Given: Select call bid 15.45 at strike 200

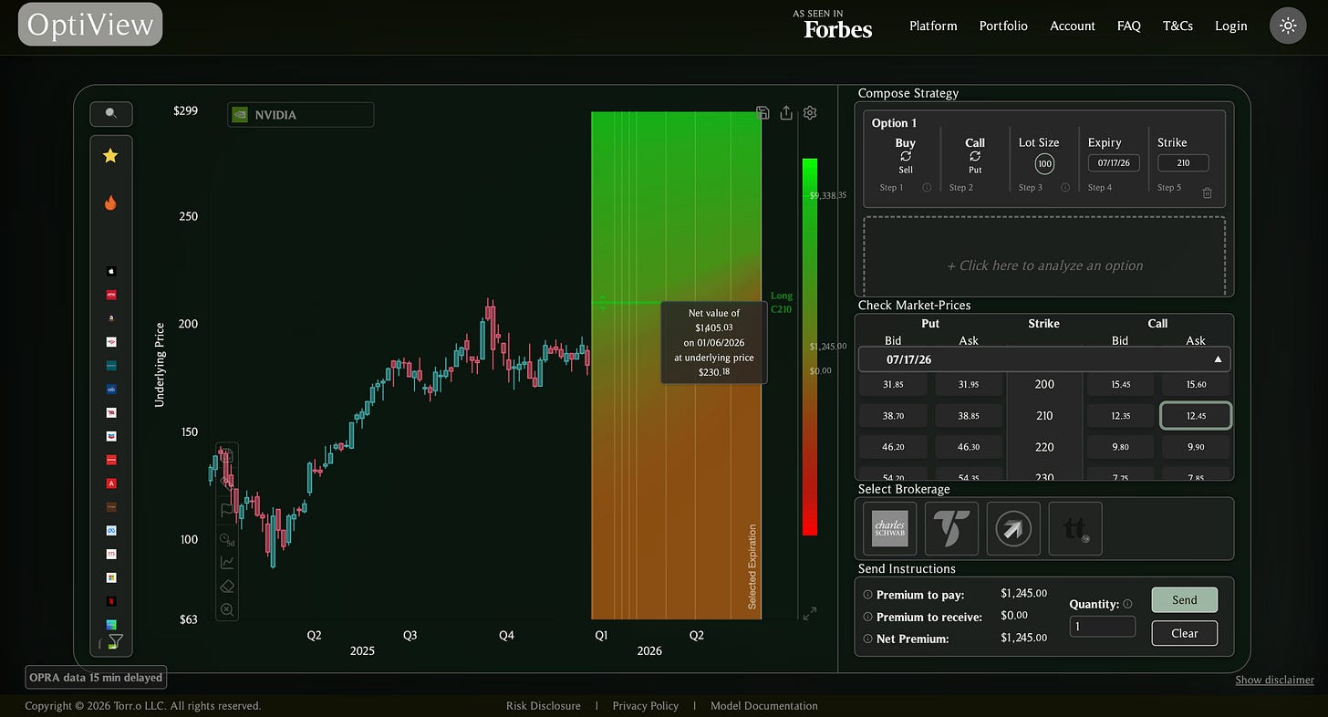Looking at the screenshot, I should (1119, 385).
